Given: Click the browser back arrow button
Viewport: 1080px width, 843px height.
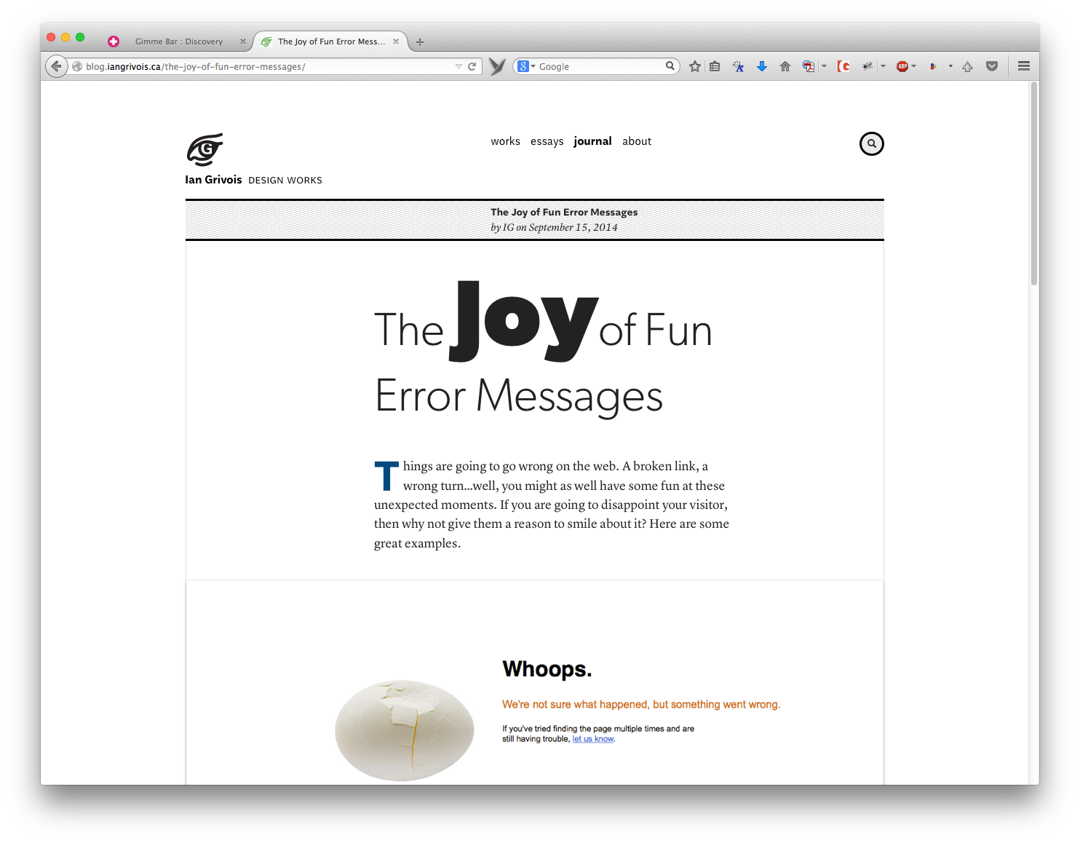Looking at the screenshot, I should [56, 66].
